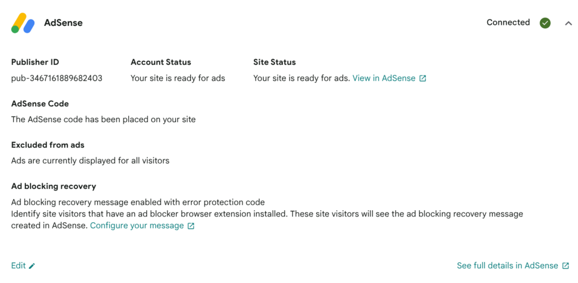Open See full details in AdSense
The width and height of the screenshot is (578, 283).
(x=507, y=266)
